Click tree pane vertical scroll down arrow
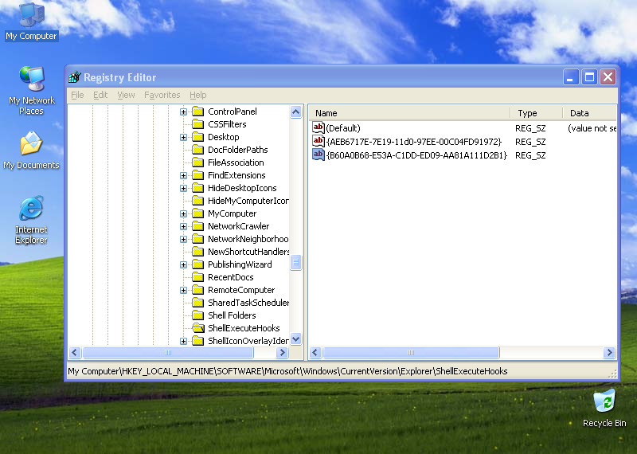Image resolution: width=637 pixels, height=454 pixels. 295,339
